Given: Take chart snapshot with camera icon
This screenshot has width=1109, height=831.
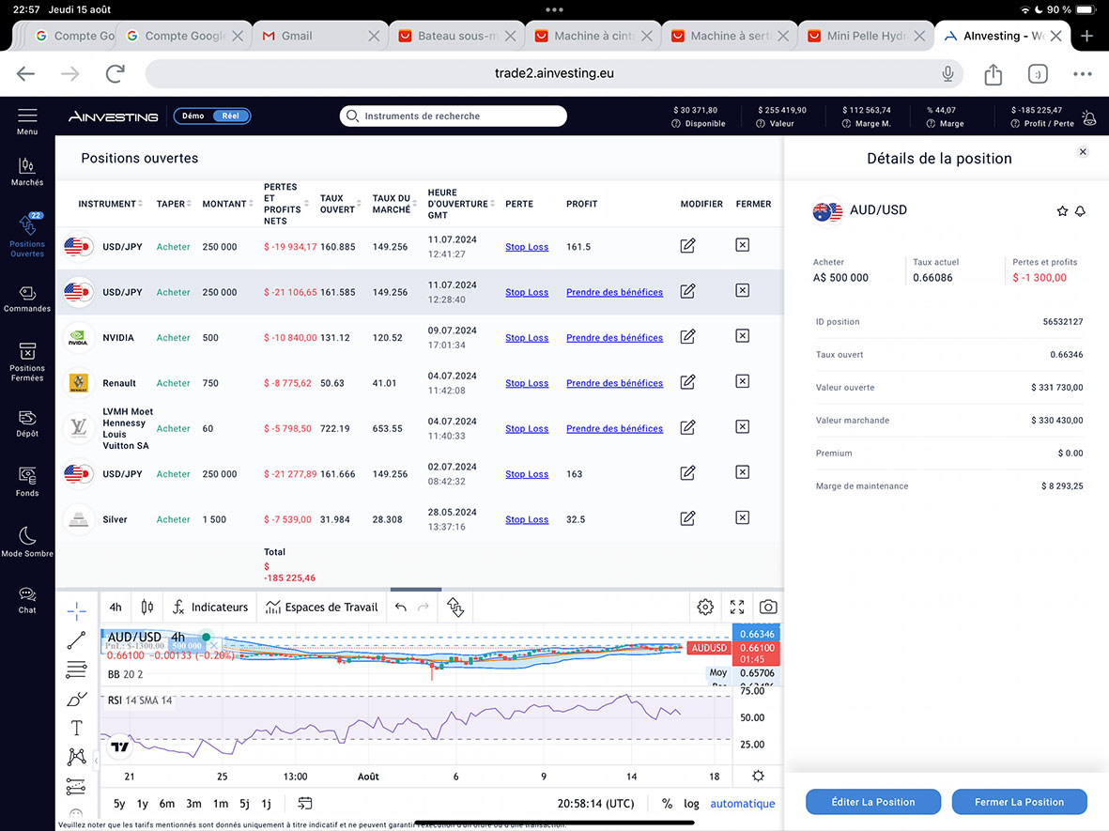Looking at the screenshot, I should click(x=768, y=608).
